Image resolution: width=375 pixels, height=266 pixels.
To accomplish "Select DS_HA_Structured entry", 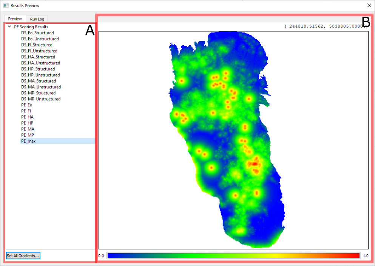I will [x=38, y=57].
